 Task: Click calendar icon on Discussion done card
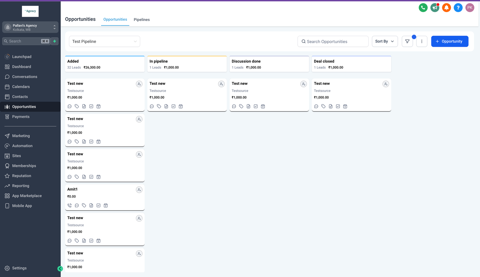click(x=263, y=106)
